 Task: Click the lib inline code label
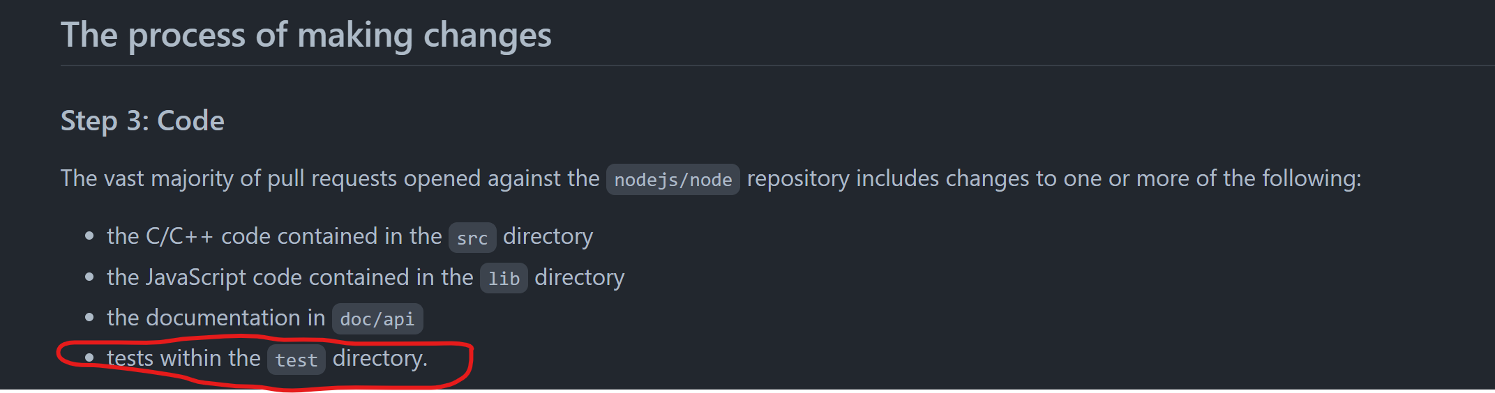(x=504, y=279)
